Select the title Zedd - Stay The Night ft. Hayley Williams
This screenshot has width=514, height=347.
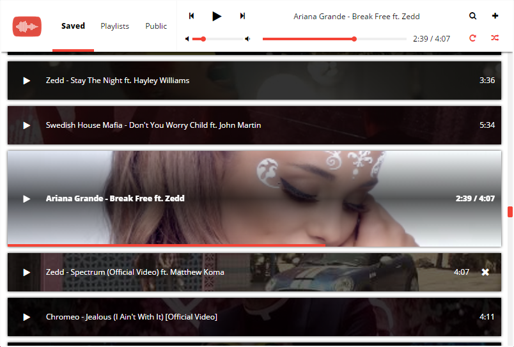pos(118,81)
